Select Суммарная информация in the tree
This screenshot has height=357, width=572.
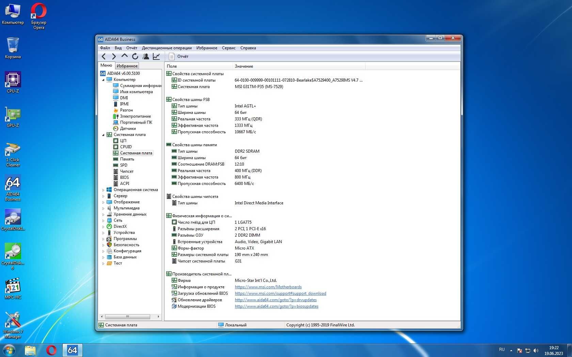click(140, 86)
